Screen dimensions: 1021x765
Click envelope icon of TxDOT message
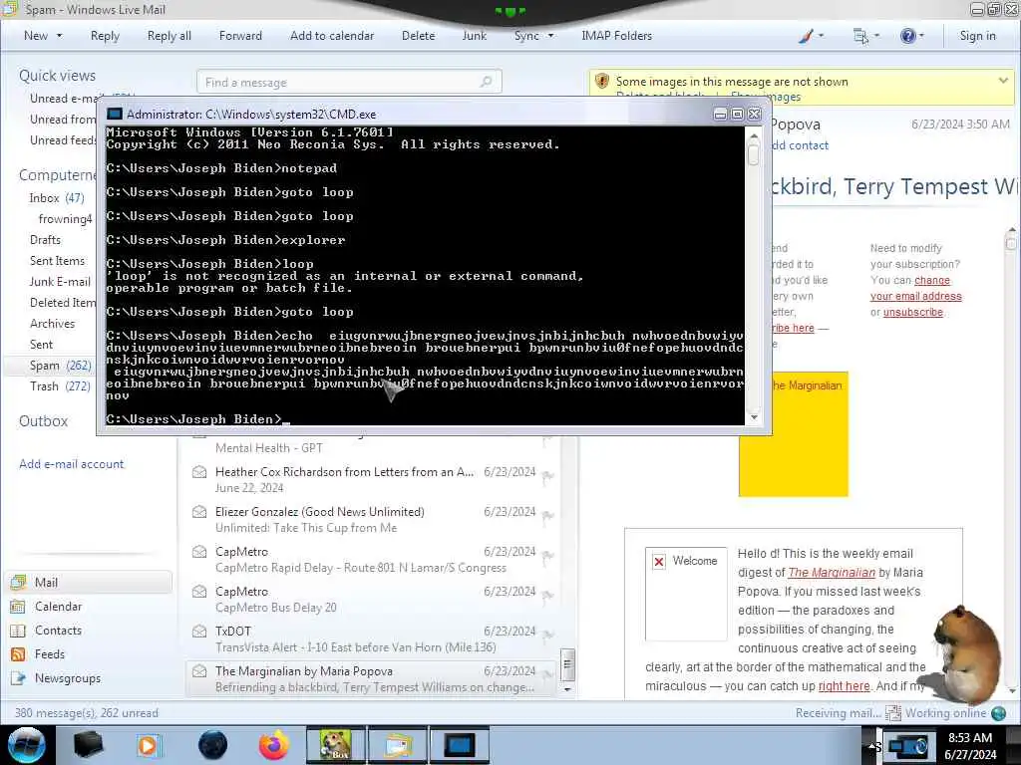click(199, 631)
